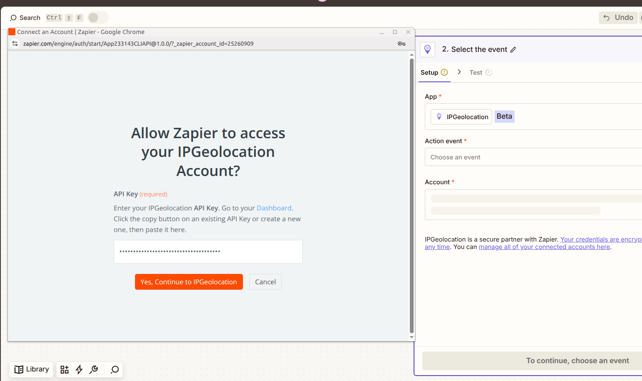Click the pencil icon to rename step
The height and width of the screenshot is (381, 642).
click(x=513, y=50)
